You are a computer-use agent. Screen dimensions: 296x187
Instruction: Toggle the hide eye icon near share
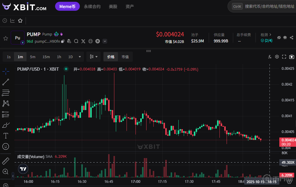tap(279, 38)
